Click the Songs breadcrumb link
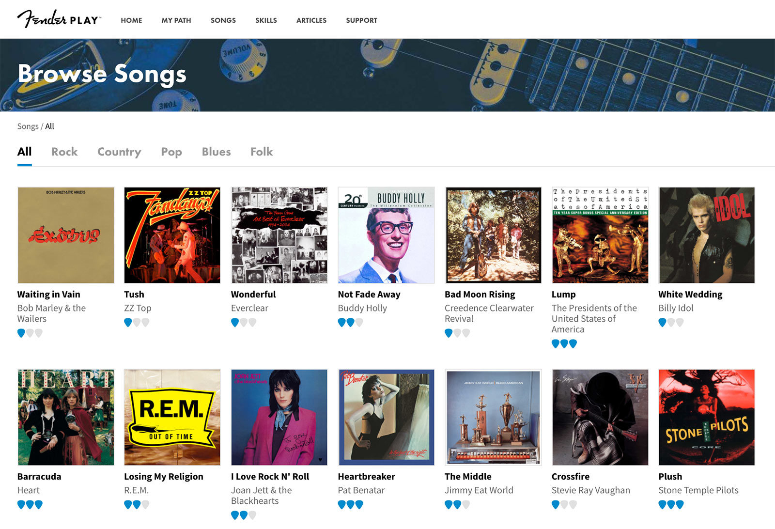The width and height of the screenshot is (775, 529). (28, 126)
